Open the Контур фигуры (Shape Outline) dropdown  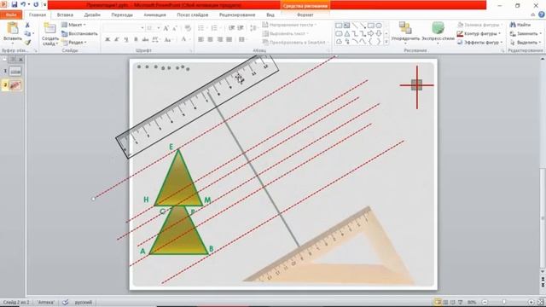[x=479, y=33]
